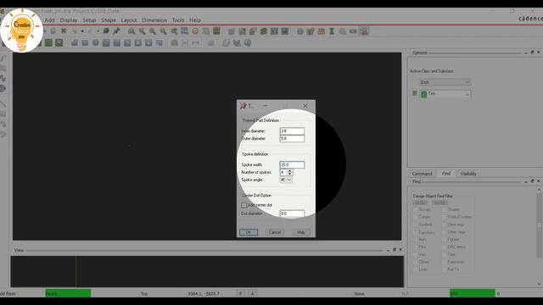Toggle the Groups checkbox in Find filter

tap(416, 209)
